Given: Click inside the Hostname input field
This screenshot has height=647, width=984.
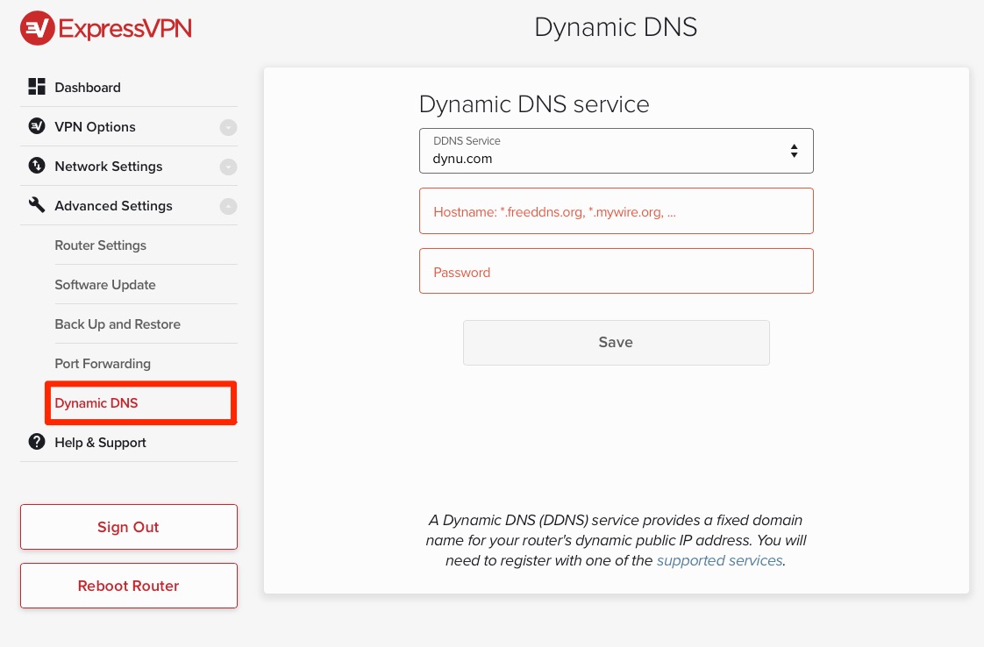Looking at the screenshot, I should 616,210.
